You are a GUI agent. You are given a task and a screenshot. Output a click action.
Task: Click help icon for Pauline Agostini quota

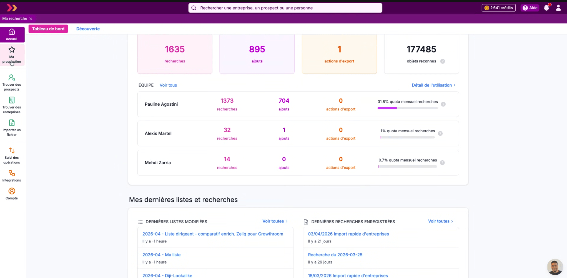click(443, 104)
